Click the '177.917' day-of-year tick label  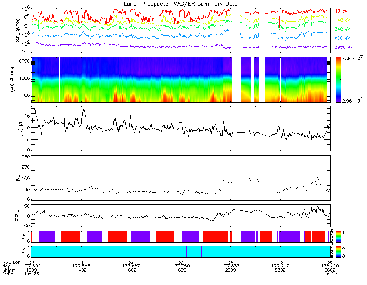click(280, 266)
